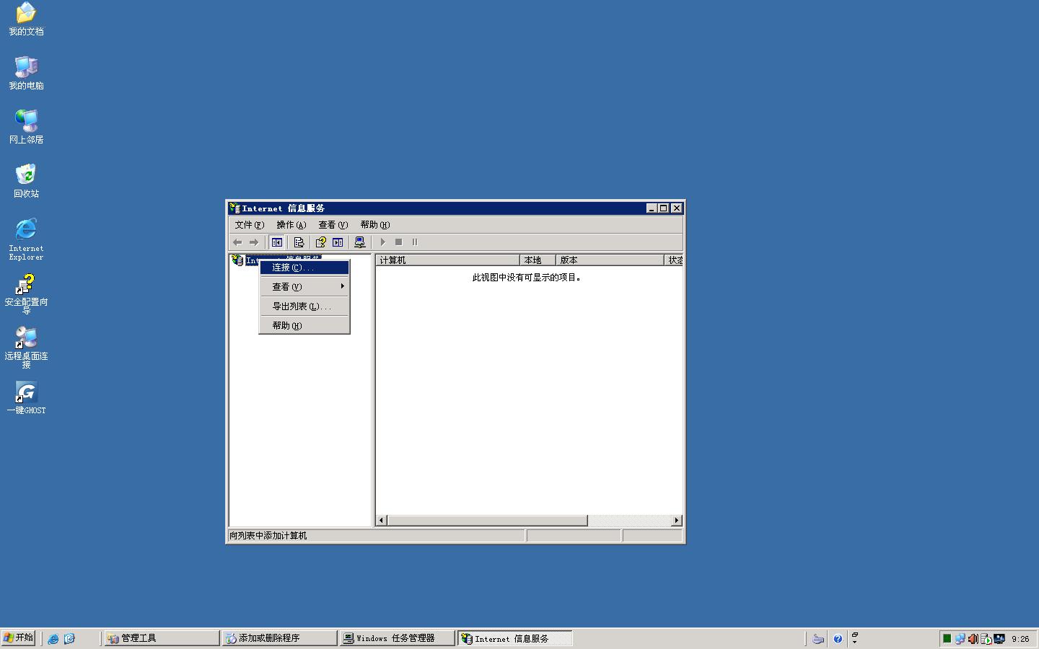Click the 计算机 column header
The image size is (1039, 649).
(447, 260)
